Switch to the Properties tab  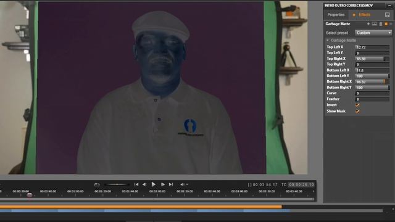pyautogui.click(x=336, y=15)
